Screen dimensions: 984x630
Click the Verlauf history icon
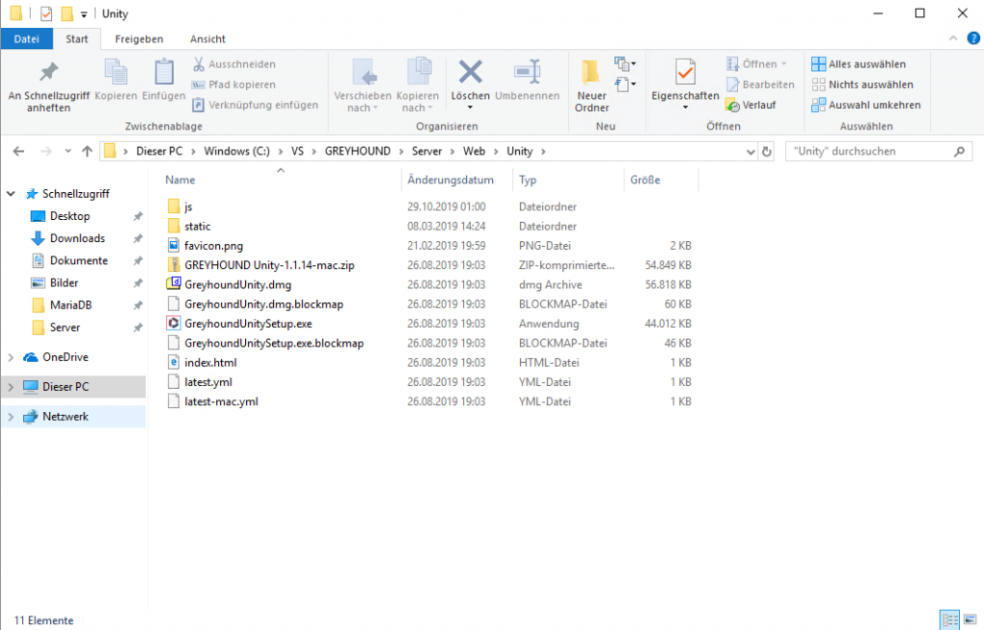point(732,105)
